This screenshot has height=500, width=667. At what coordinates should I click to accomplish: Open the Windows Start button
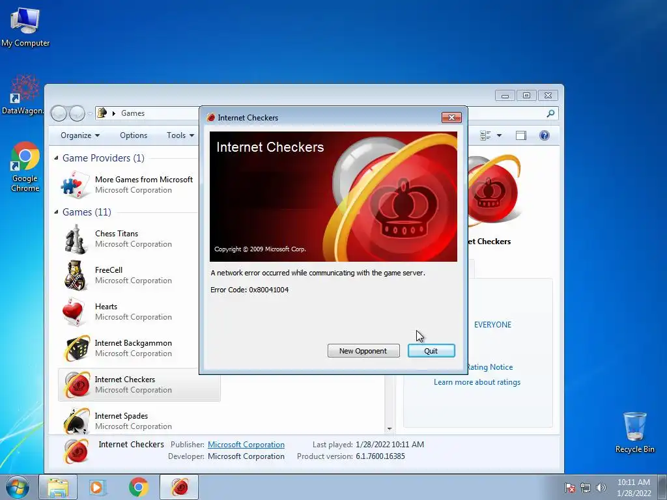click(17, 487)
